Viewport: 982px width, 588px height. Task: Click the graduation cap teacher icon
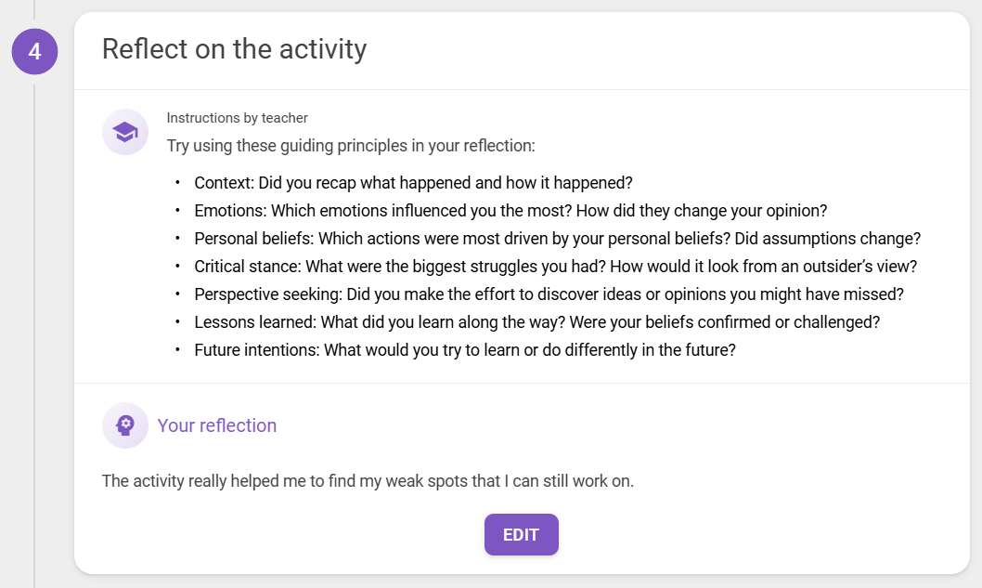tap(125, 132)
